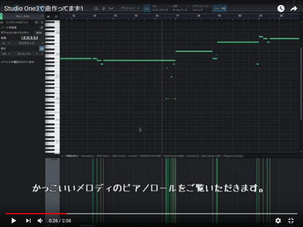
Task: Share the video arrow icon
Action: coord(294,8)
